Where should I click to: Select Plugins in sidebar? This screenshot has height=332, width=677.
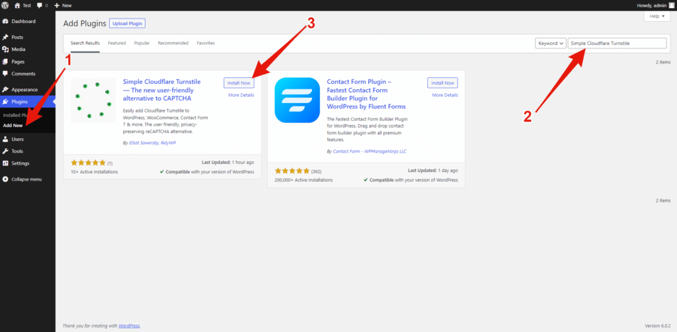pyautogui.click(x=28, y=101)
